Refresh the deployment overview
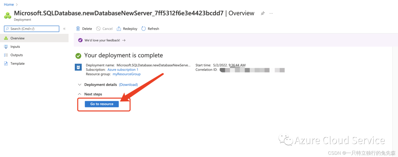Screen dimensions: 398x157 coord(150,29)
